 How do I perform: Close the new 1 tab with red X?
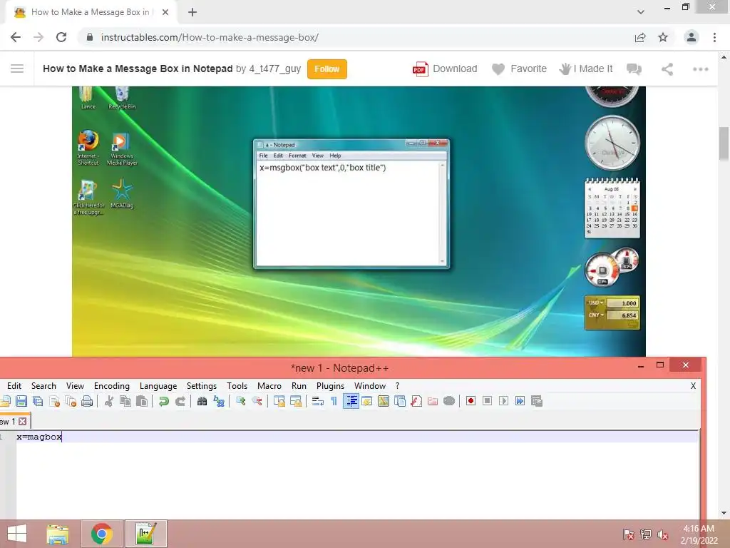(x=22, y=421)
